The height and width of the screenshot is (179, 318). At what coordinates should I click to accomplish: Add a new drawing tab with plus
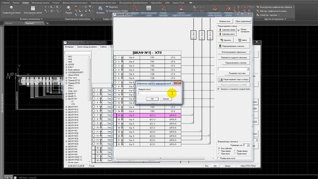pos(47,23)
